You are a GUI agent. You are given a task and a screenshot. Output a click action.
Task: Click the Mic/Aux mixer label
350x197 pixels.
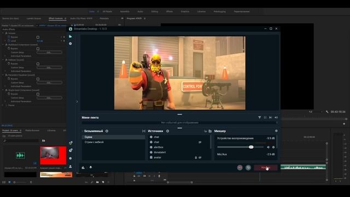pyautogui.click(x=222, y=154)
